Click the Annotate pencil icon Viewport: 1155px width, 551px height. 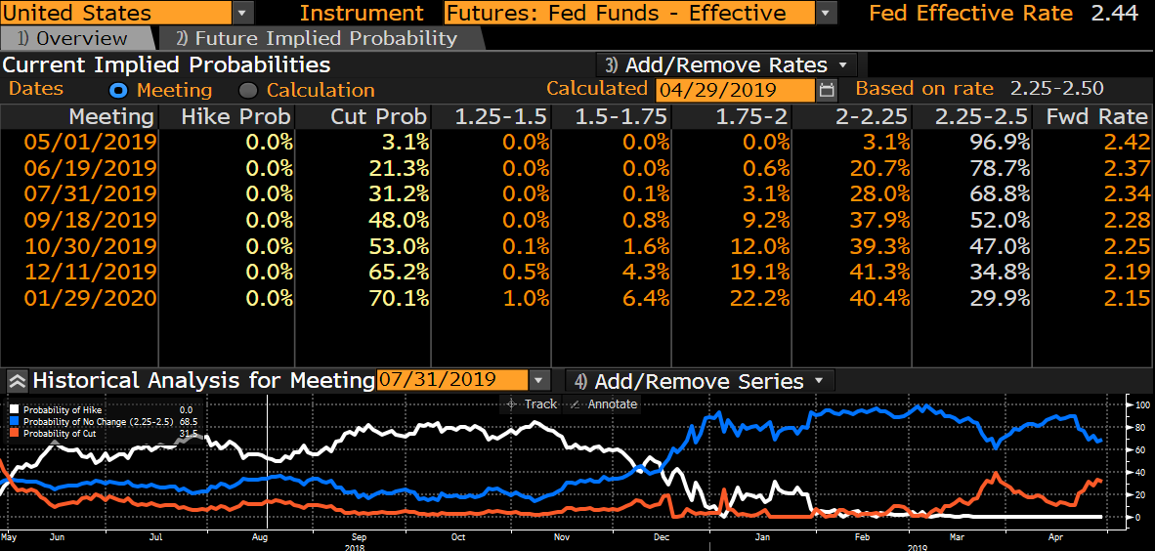(575, 403)
